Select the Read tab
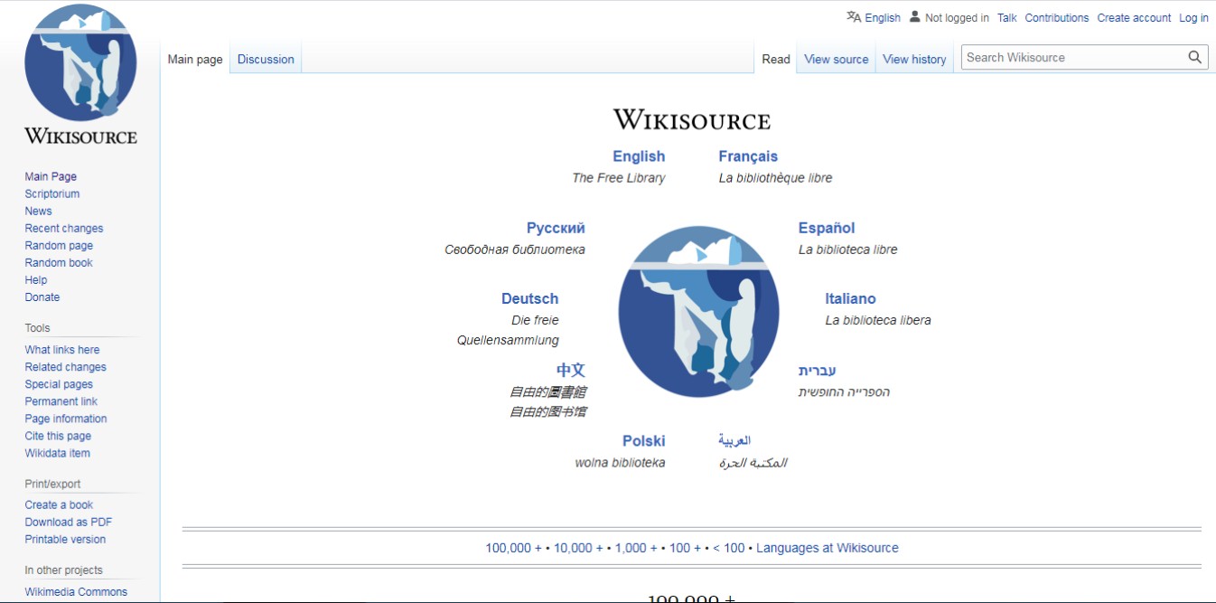This screenshot has width=1216, height=603. pyautogui.click(x=776, y=60)
